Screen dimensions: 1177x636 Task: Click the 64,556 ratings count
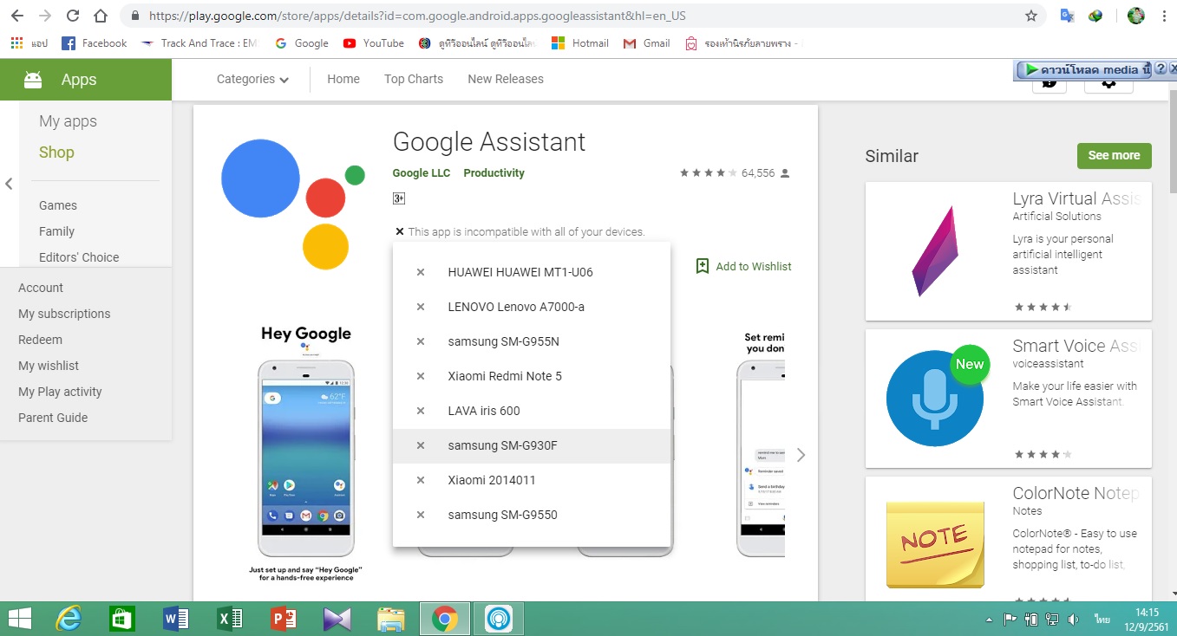point(758,173)
